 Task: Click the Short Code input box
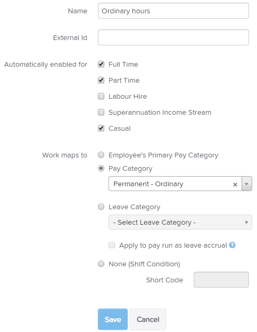[x=221, y=280]
